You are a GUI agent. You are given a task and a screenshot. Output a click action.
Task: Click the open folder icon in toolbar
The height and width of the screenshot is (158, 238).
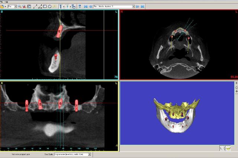(3, 6)
